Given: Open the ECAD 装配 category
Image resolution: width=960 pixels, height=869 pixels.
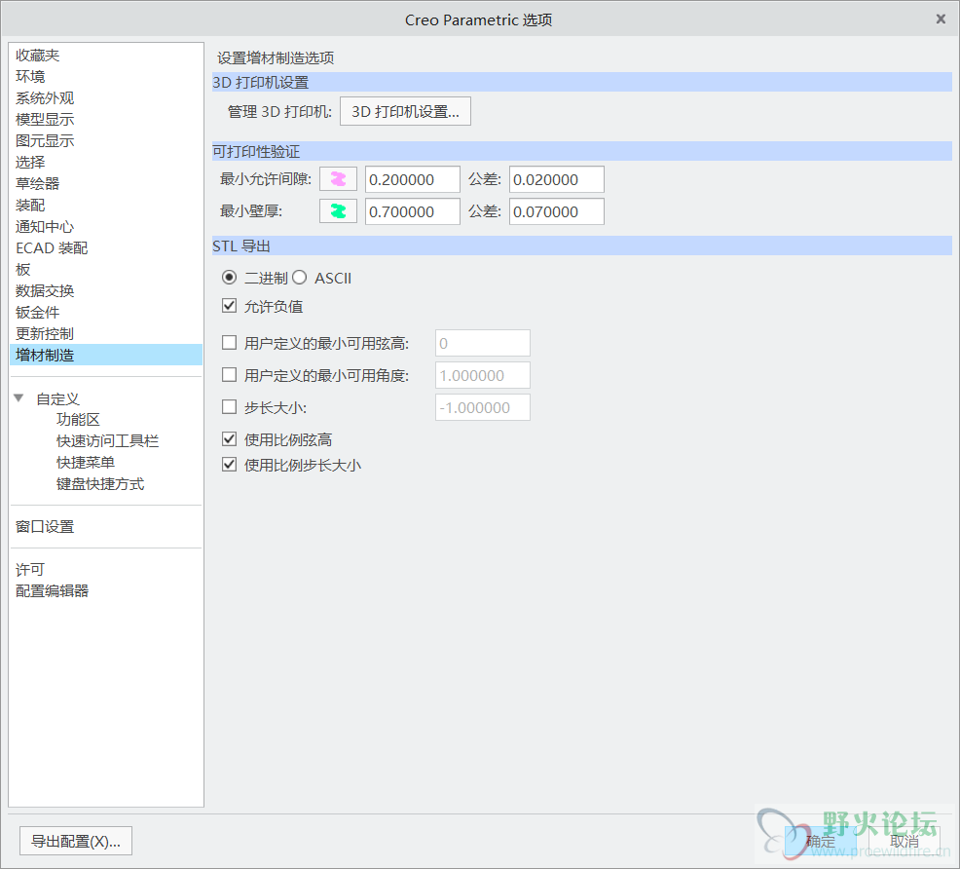Looking at the screenshot, I should pyautogui.click(x=106, y=248).
